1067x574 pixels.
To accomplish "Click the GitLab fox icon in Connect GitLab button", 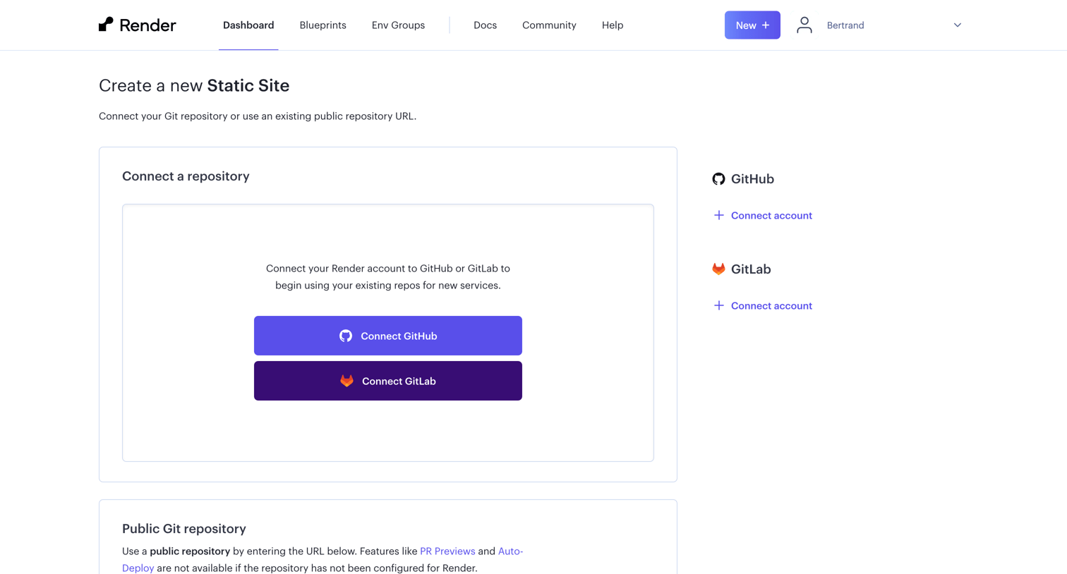I will pyautogui.click(x=346, y=381).
